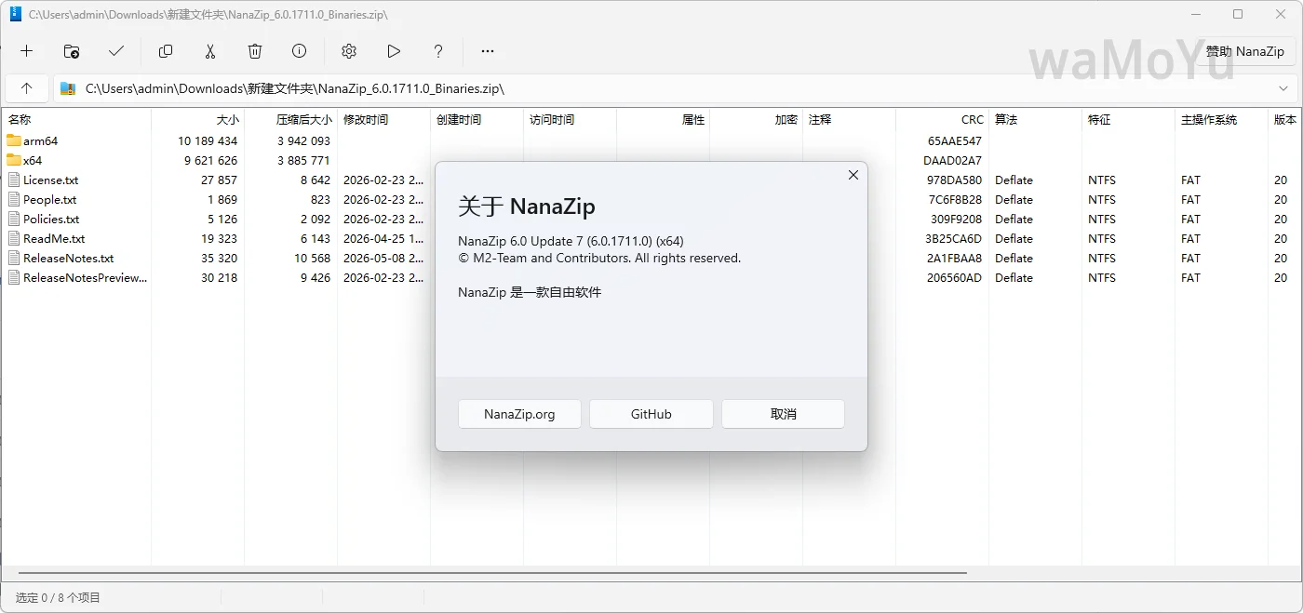The width and height of the screenshot is (1303, 613).
Task: Sort by the 特征 column header
Action: [1128, 119]
